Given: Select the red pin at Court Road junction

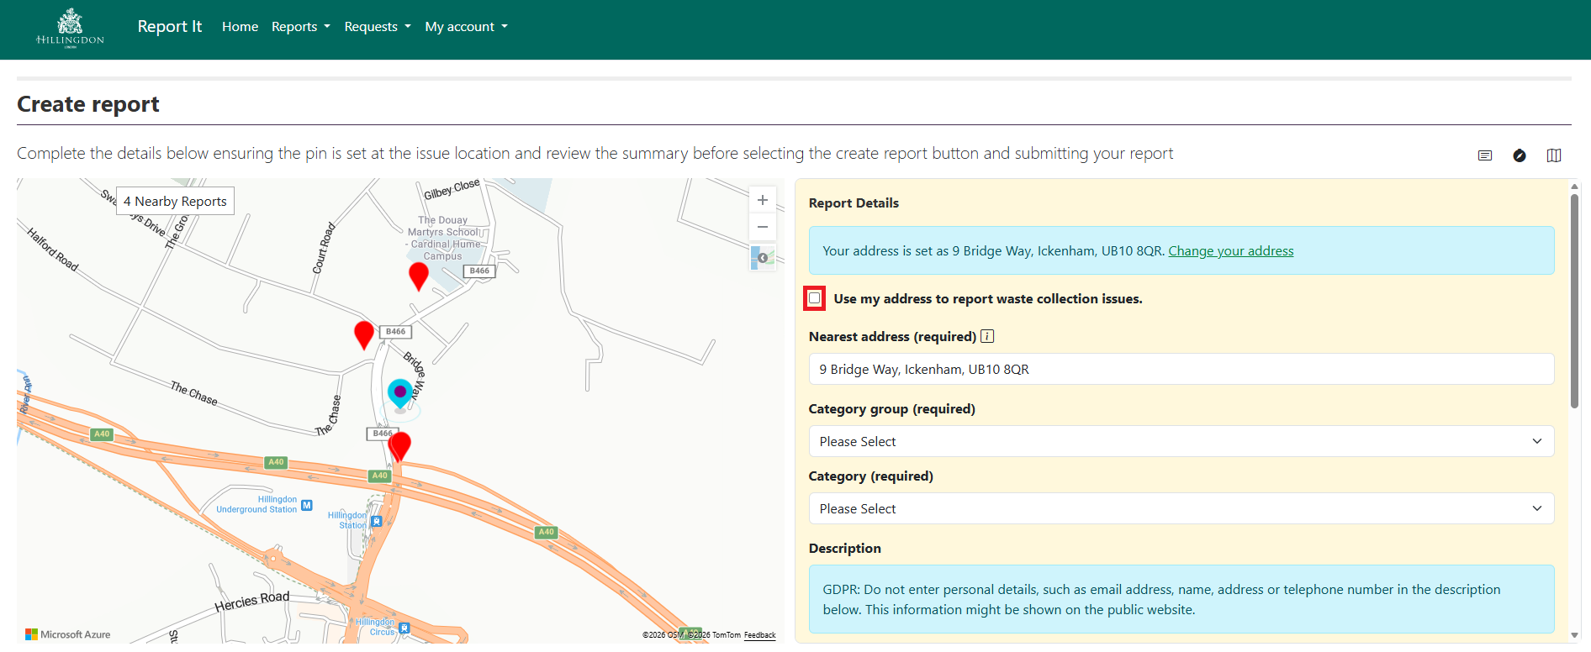Looking at the screenshot, I should (x=364, y=334).
